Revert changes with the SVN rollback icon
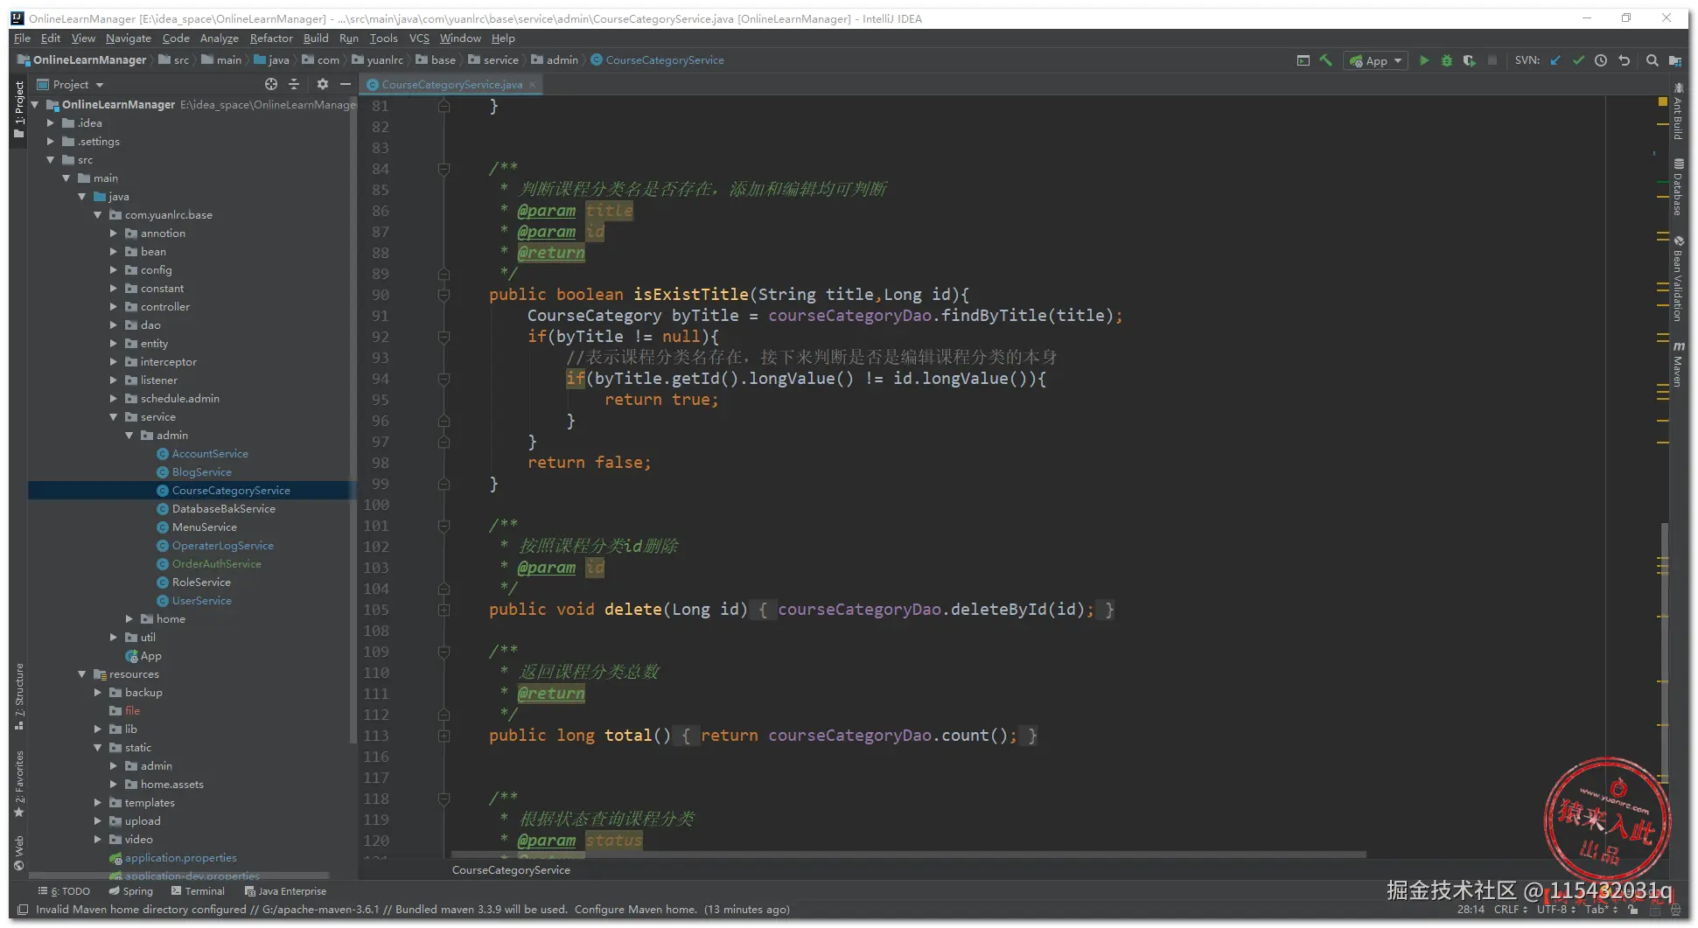The height and width of the screenshot is (928, 1698). click(x=1625, y=60)
